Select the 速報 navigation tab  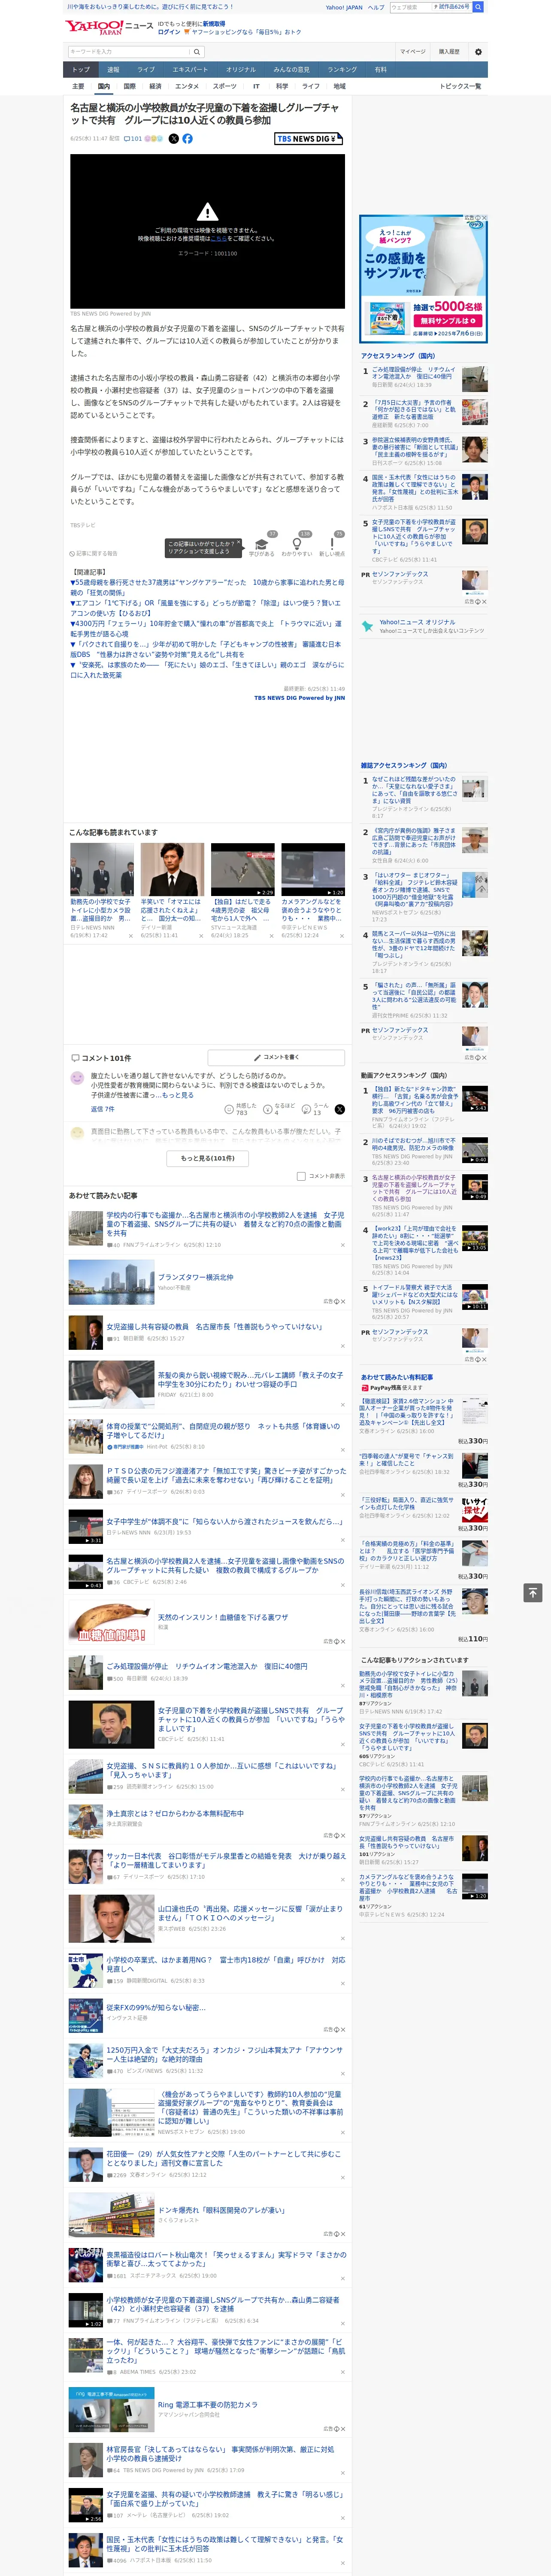tap(113, 69)
